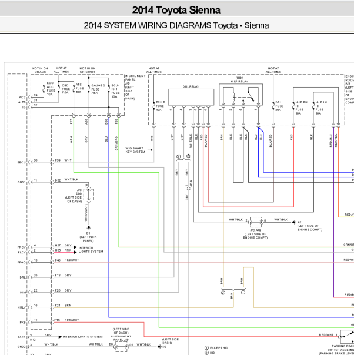Click the 'GND1' terminal label

click(22, 182)
